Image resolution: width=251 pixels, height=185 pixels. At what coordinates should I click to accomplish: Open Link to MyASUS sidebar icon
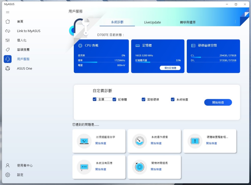click(x=8, y=31)
